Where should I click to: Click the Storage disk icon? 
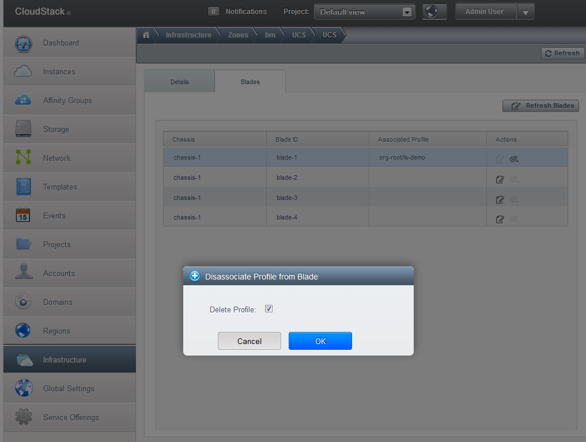(x=23, y=129)
